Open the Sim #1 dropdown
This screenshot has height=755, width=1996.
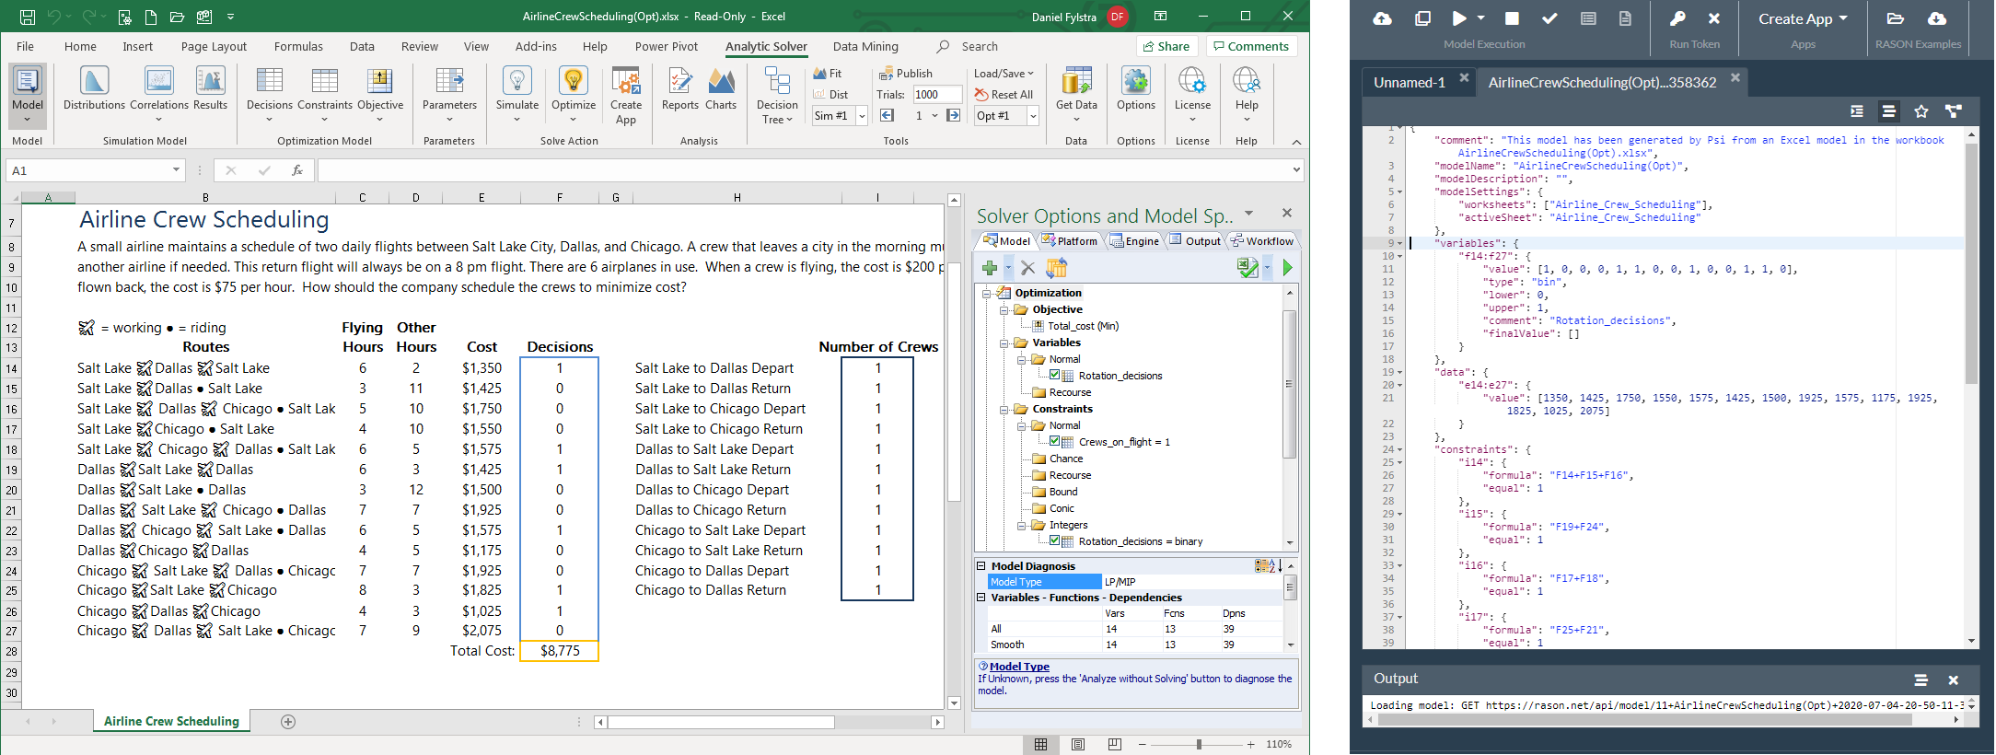(x=862, y=115)
